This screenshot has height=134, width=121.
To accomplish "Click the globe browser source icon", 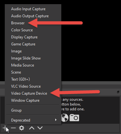I will tap(65, 118).
